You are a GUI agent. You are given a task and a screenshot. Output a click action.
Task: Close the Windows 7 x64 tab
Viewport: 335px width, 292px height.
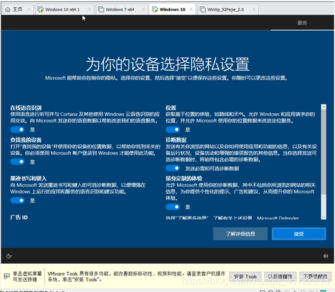[x=143, y=10]
